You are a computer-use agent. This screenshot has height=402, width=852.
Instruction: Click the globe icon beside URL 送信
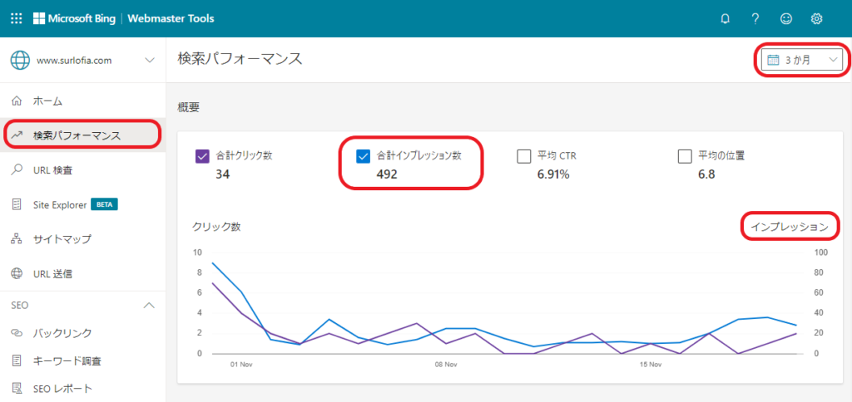click(x=17, y=274)
